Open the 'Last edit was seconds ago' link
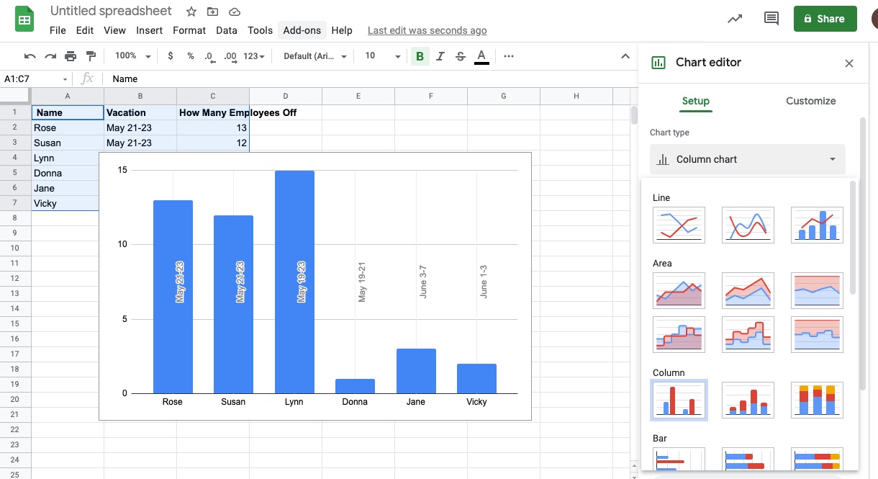The width and height of the screenshot is (878, 479). coord(427,30)
